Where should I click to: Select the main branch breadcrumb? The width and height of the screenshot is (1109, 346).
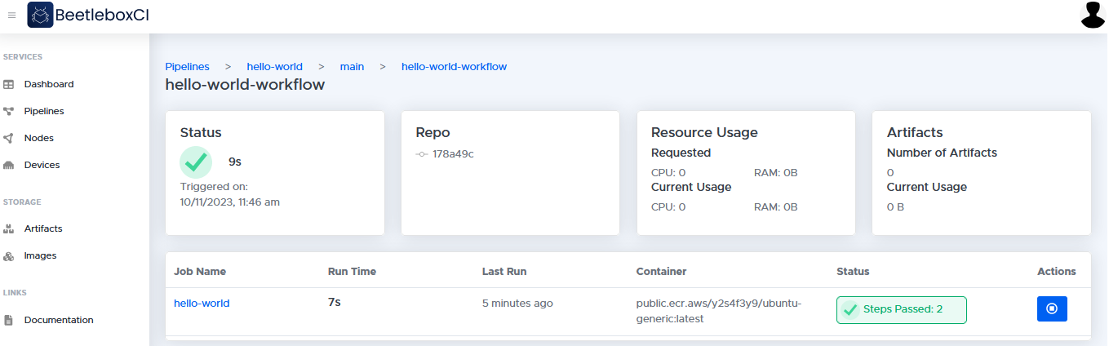352,66
